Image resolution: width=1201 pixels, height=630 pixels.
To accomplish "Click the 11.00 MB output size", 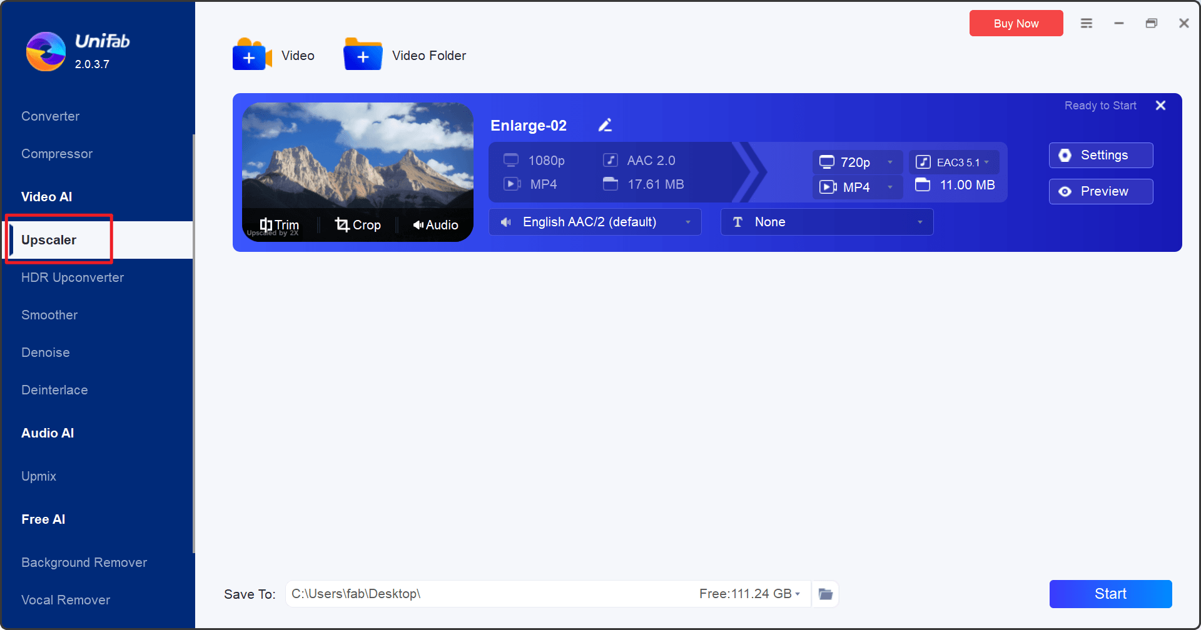I will (967, 185).
